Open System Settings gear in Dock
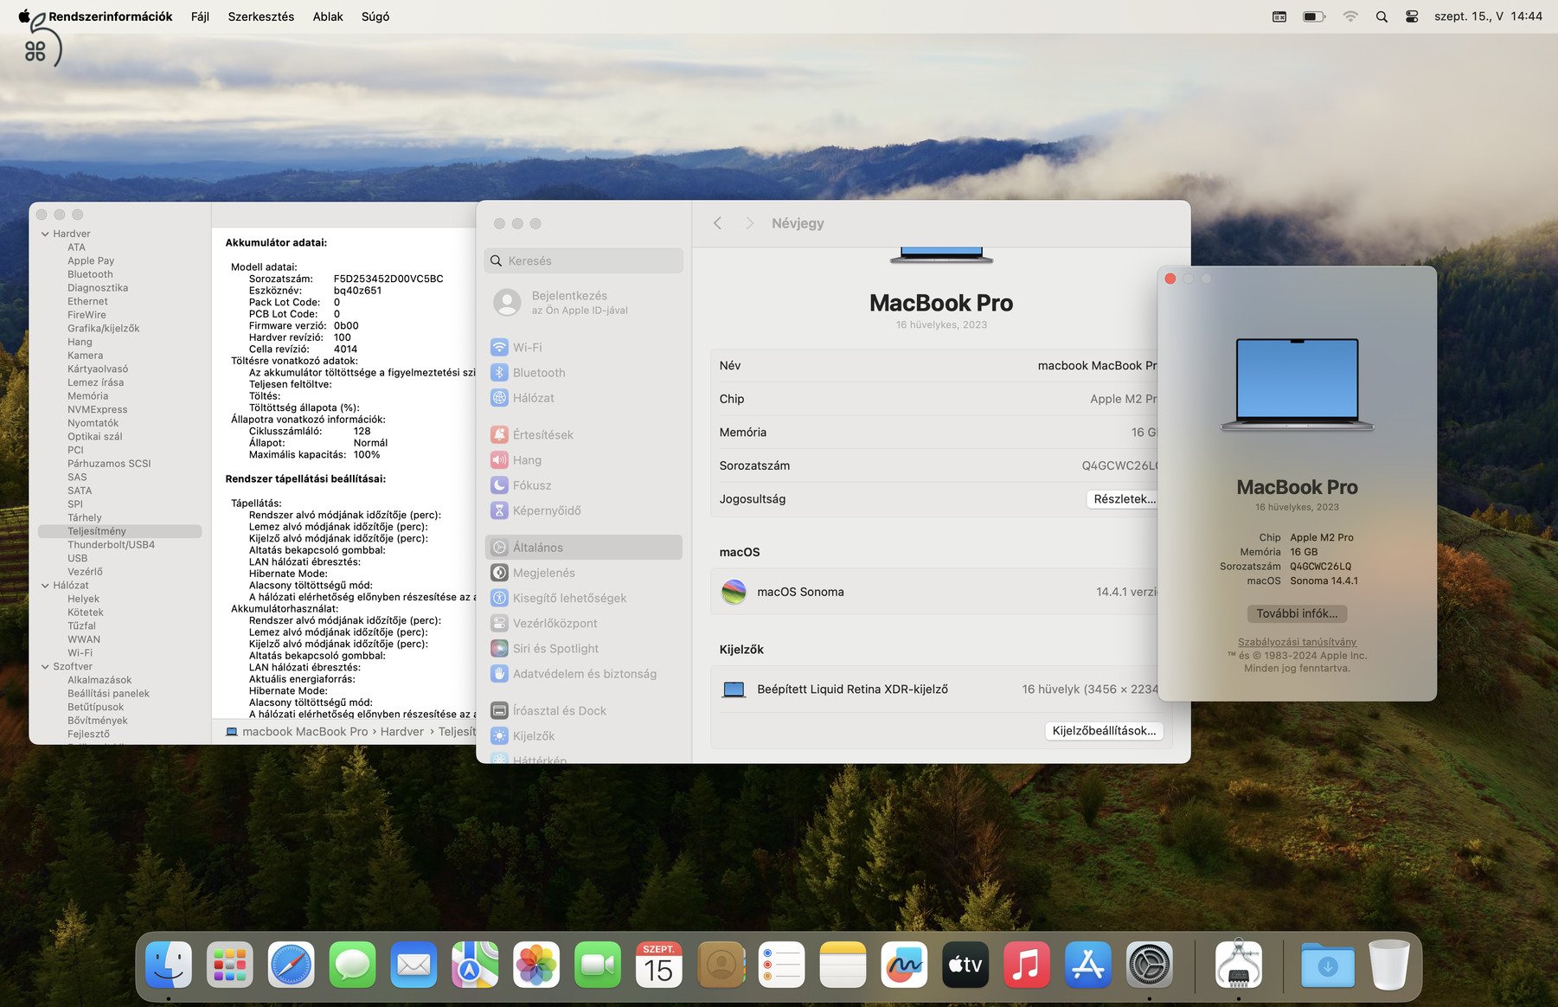1558x1007 pixels. (1150, 965)
